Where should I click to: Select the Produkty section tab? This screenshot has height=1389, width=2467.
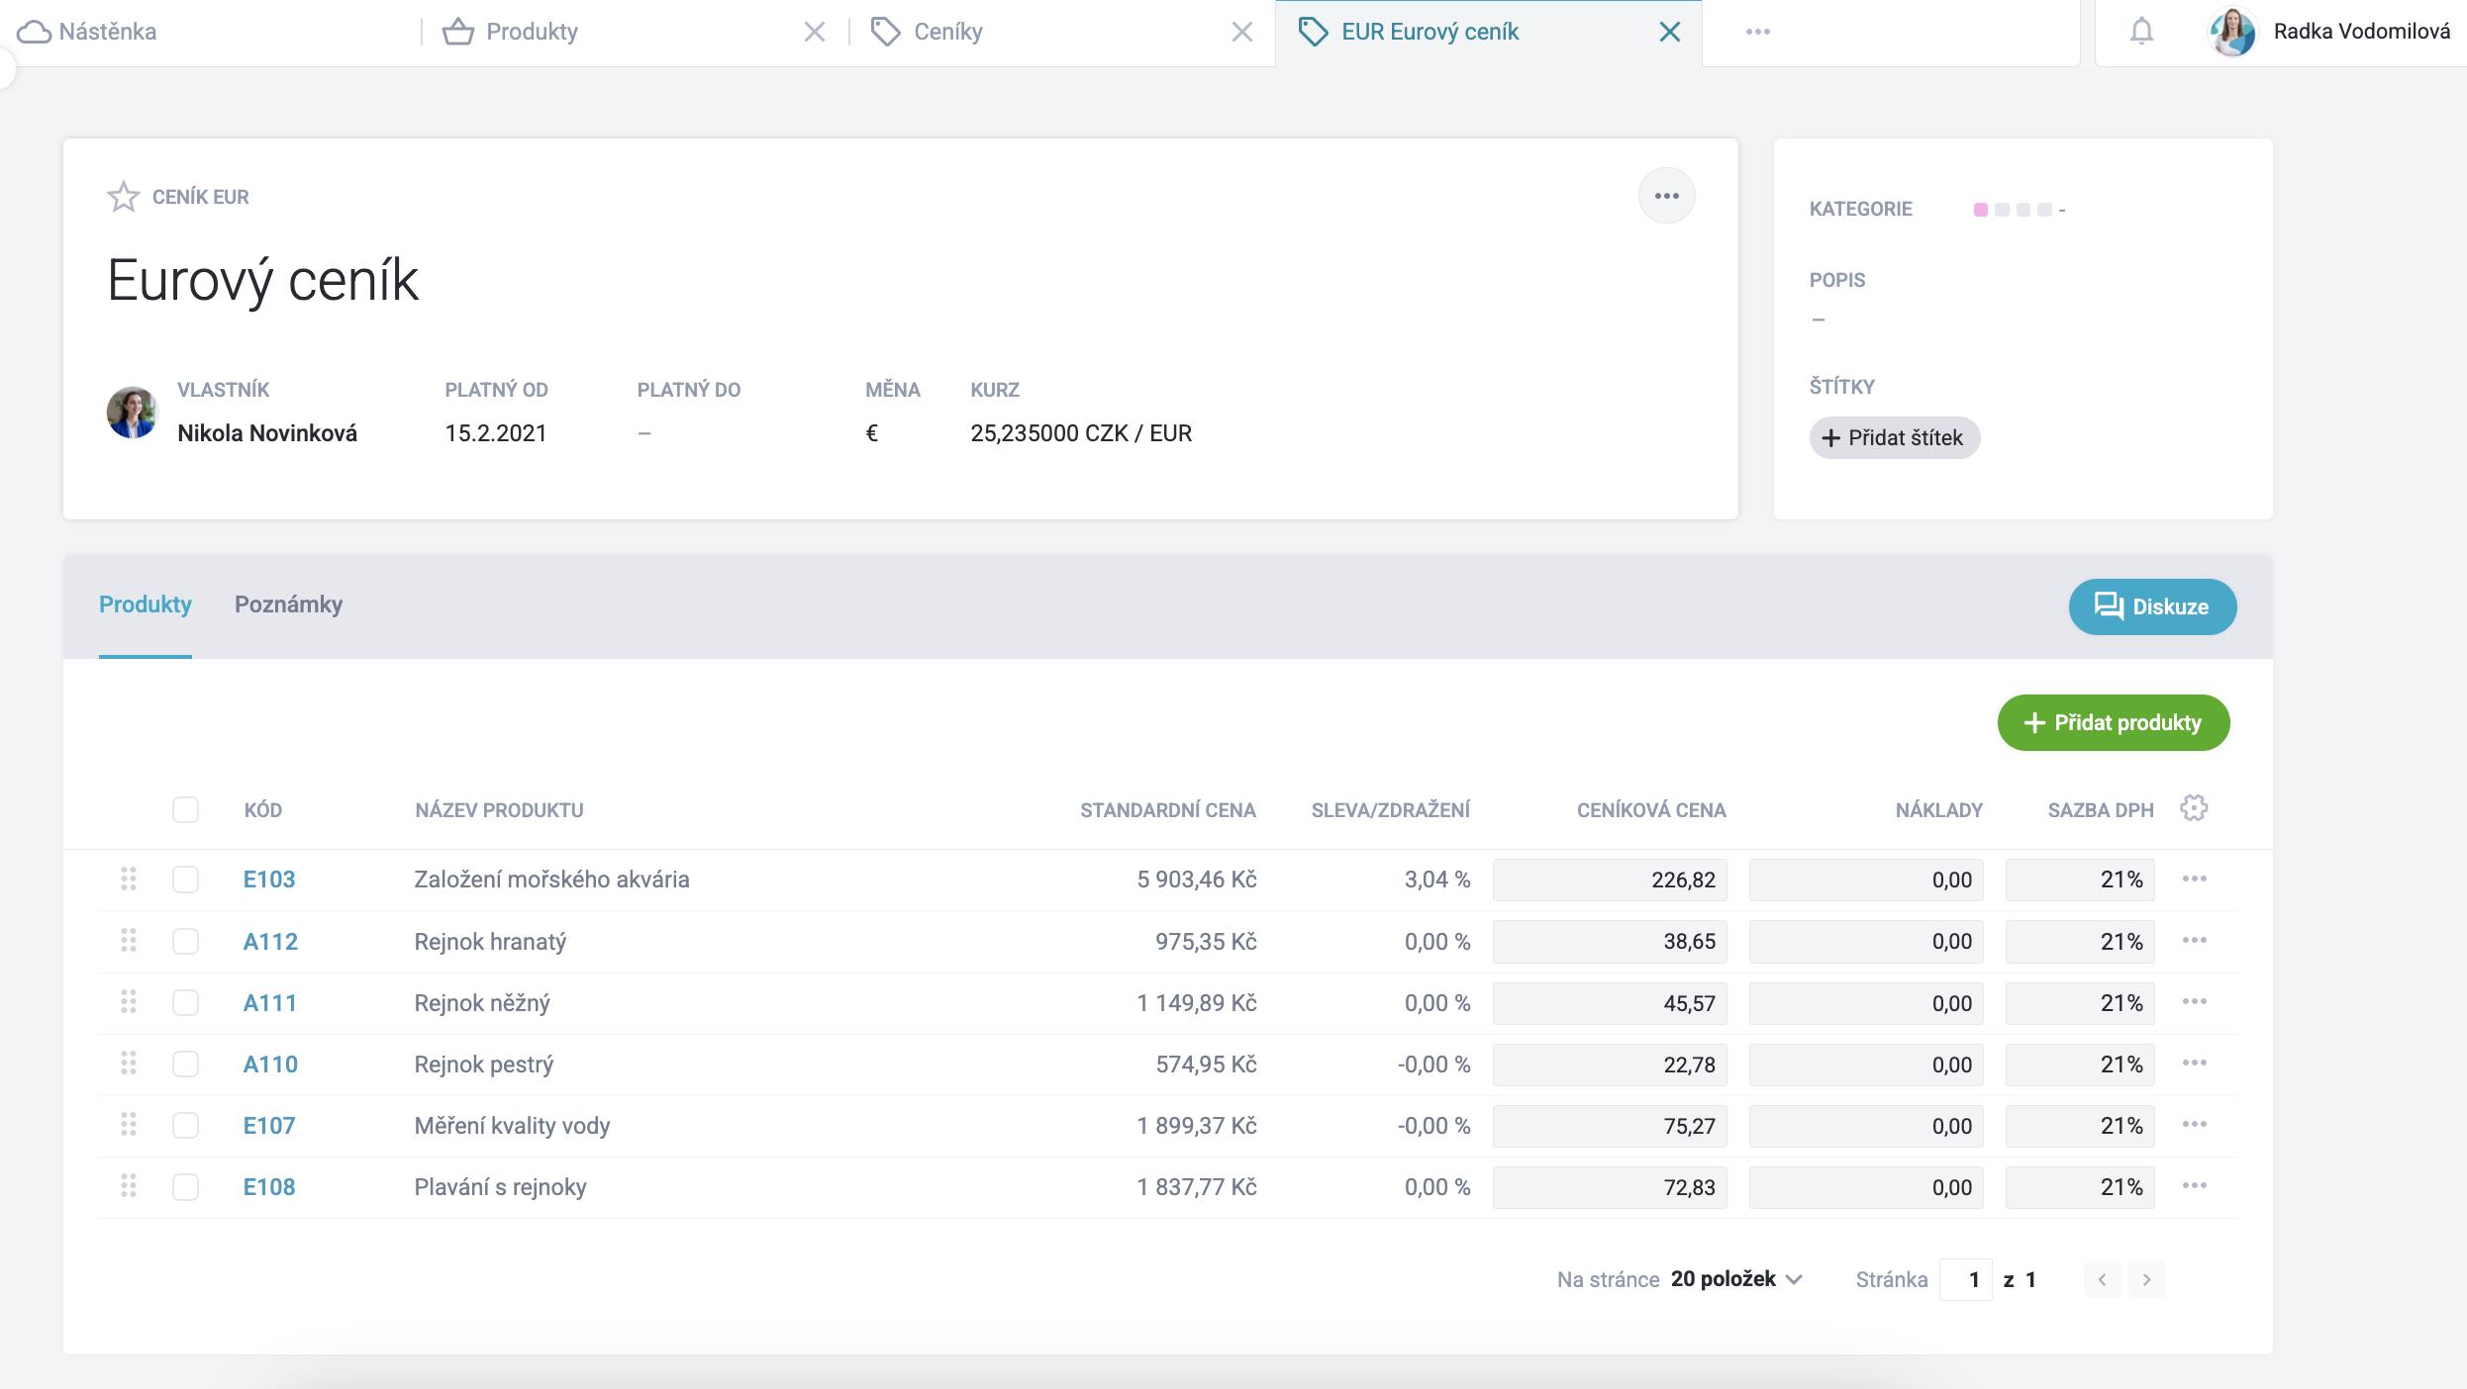[146, 604]
